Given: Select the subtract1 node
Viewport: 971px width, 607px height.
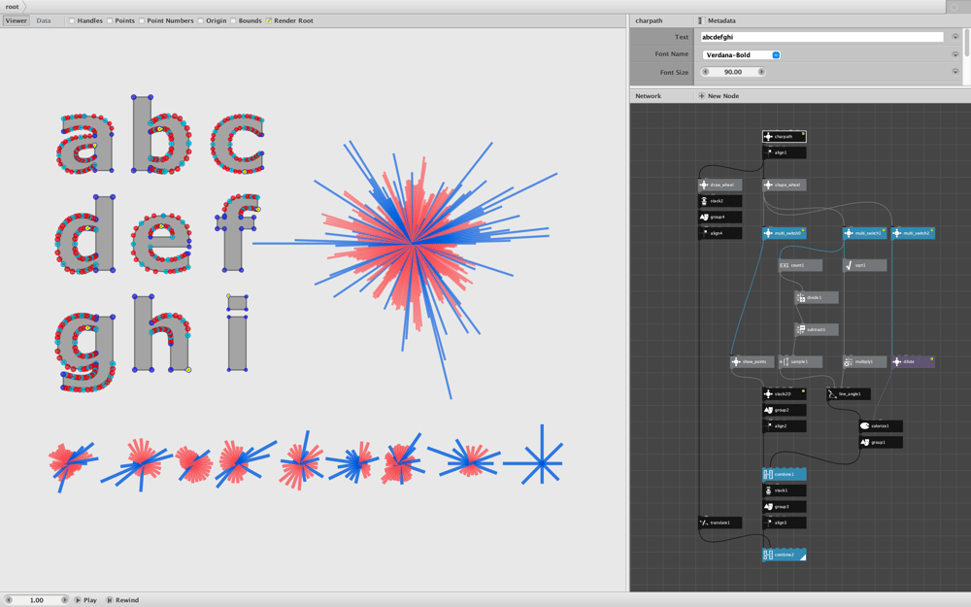Looking at the screenshot, I should [817, 329].
